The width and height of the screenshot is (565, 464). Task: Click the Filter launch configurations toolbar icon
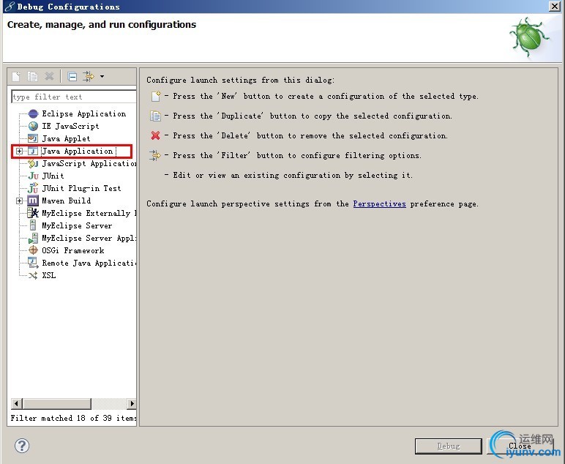(x=89, y=76)
